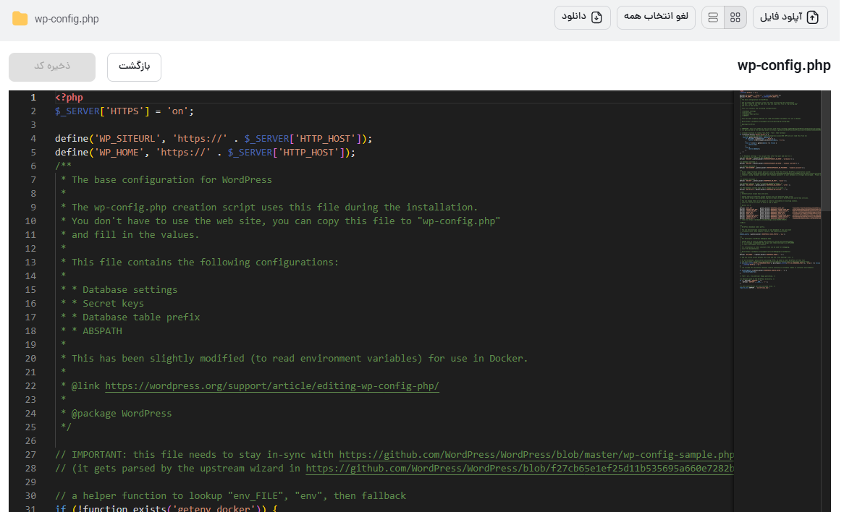The image size is (844, 512).
Task: Click the define 'WP_SITEURL' line
Action: pos(214,139)
